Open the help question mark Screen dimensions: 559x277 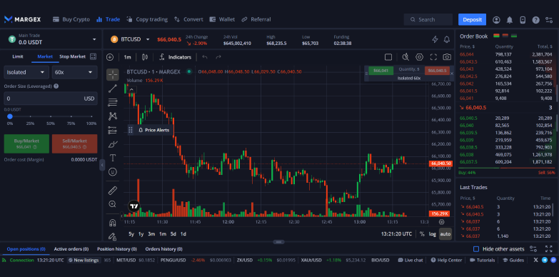click(x=536, y=19)
